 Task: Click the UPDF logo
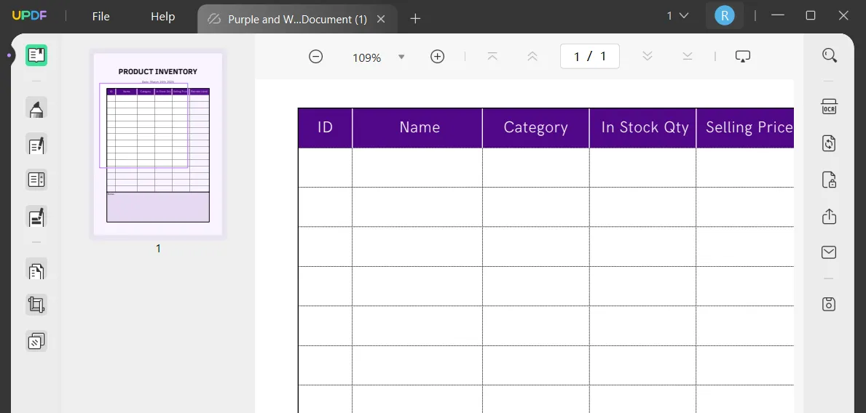pos(30,15)
